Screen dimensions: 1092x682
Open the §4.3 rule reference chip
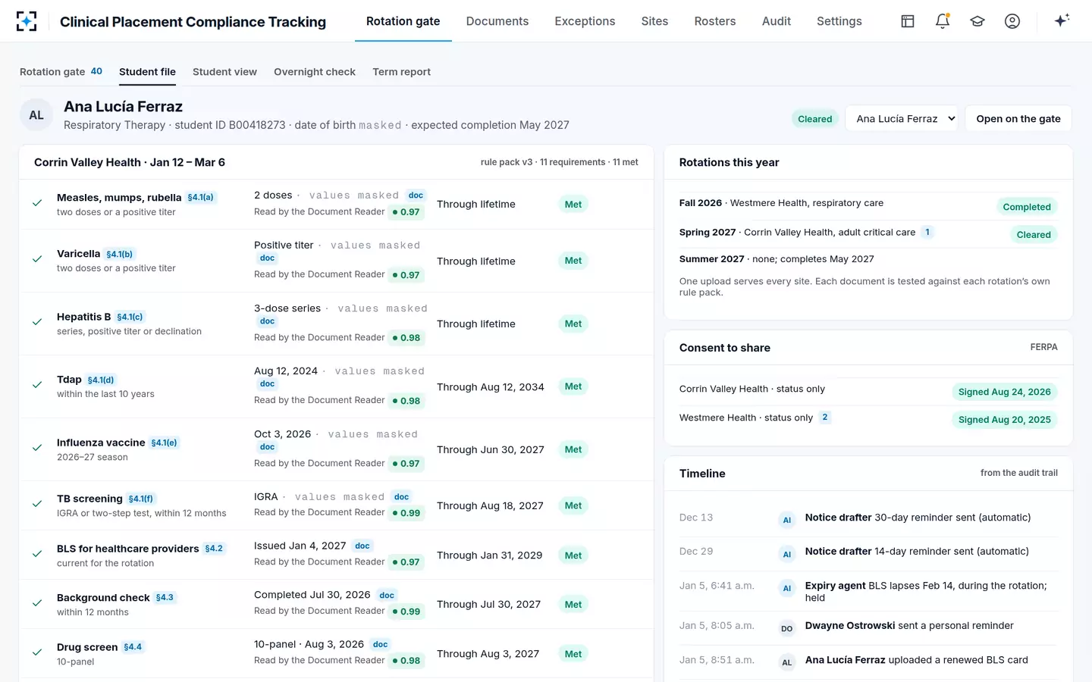point(165,598)
